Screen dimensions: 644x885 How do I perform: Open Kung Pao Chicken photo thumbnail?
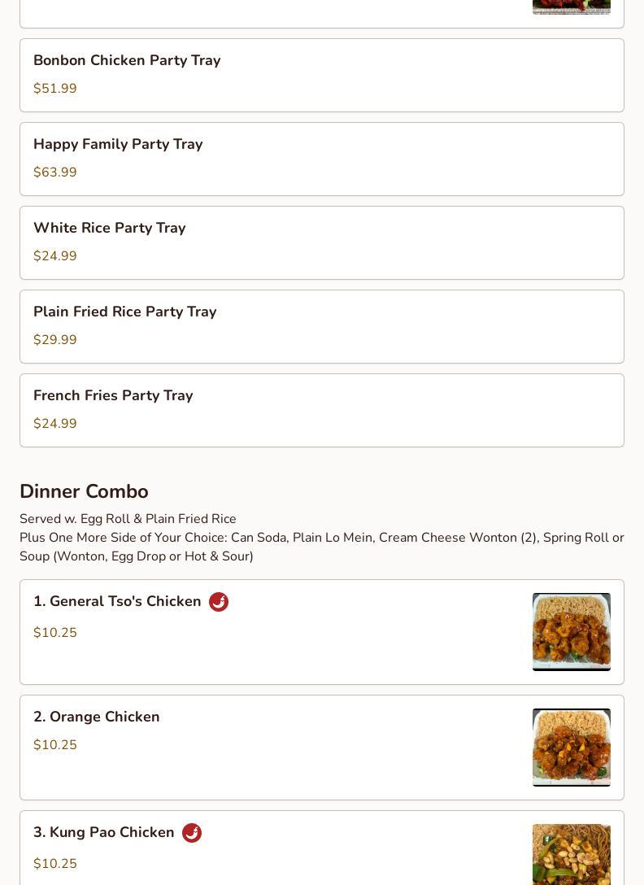pyautogui.click(x=571, y=855)
